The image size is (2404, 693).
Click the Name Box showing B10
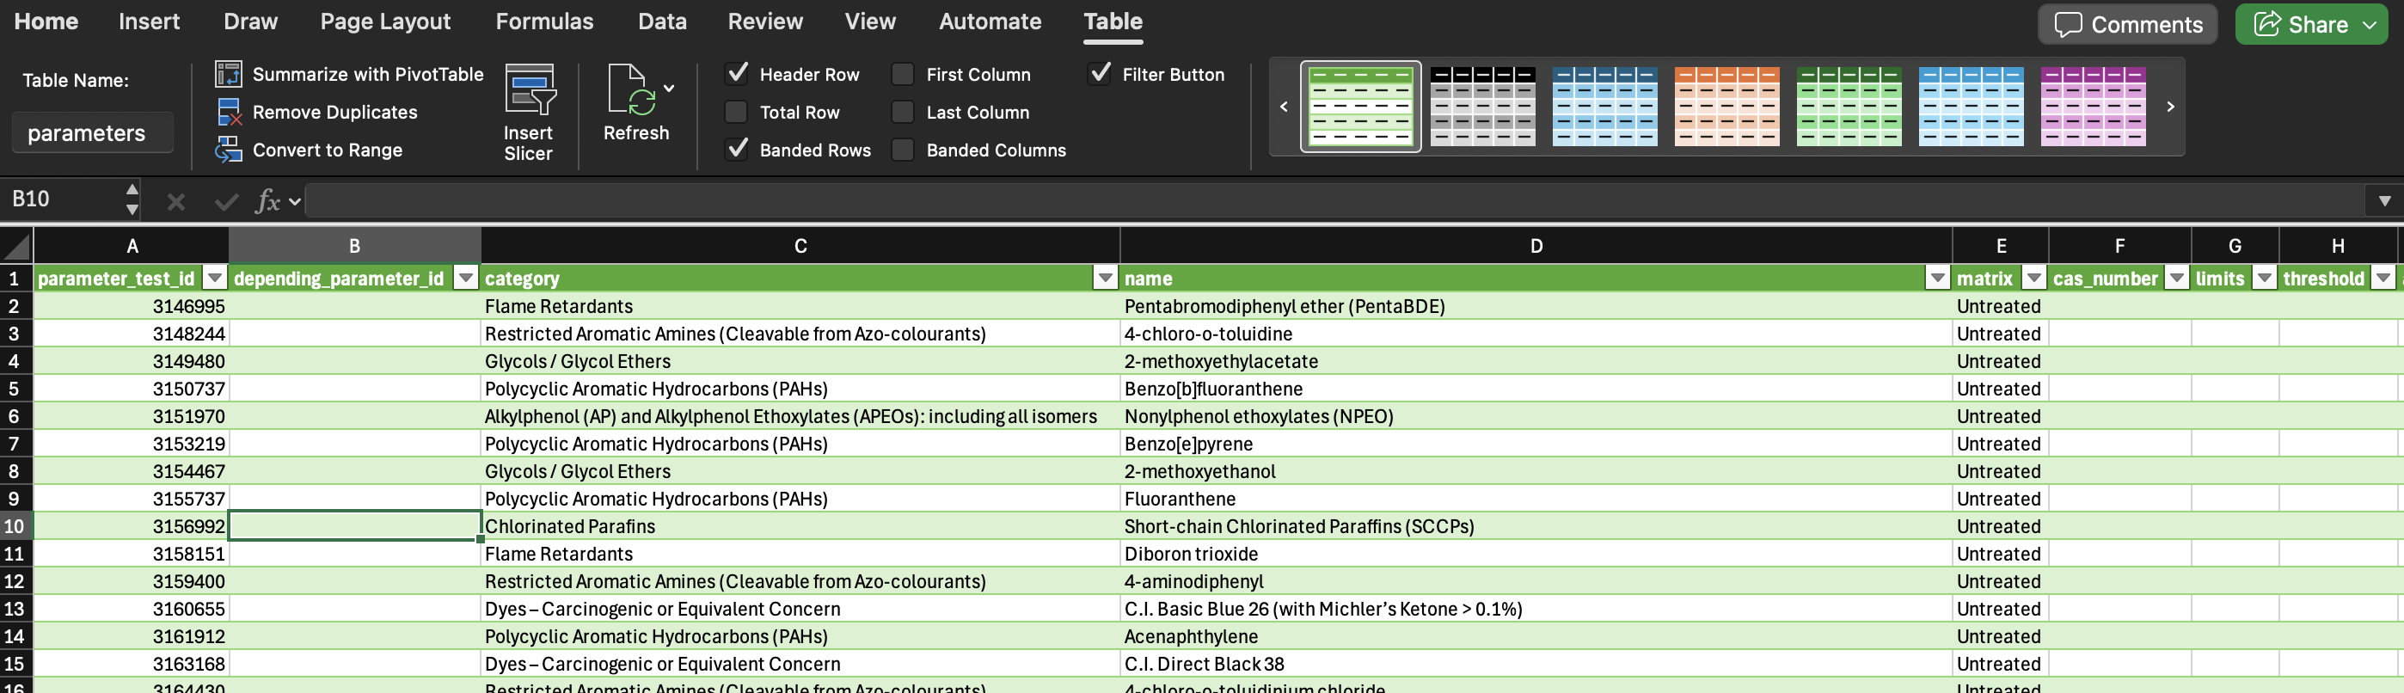pyautogui.click(x=62, y=199)
